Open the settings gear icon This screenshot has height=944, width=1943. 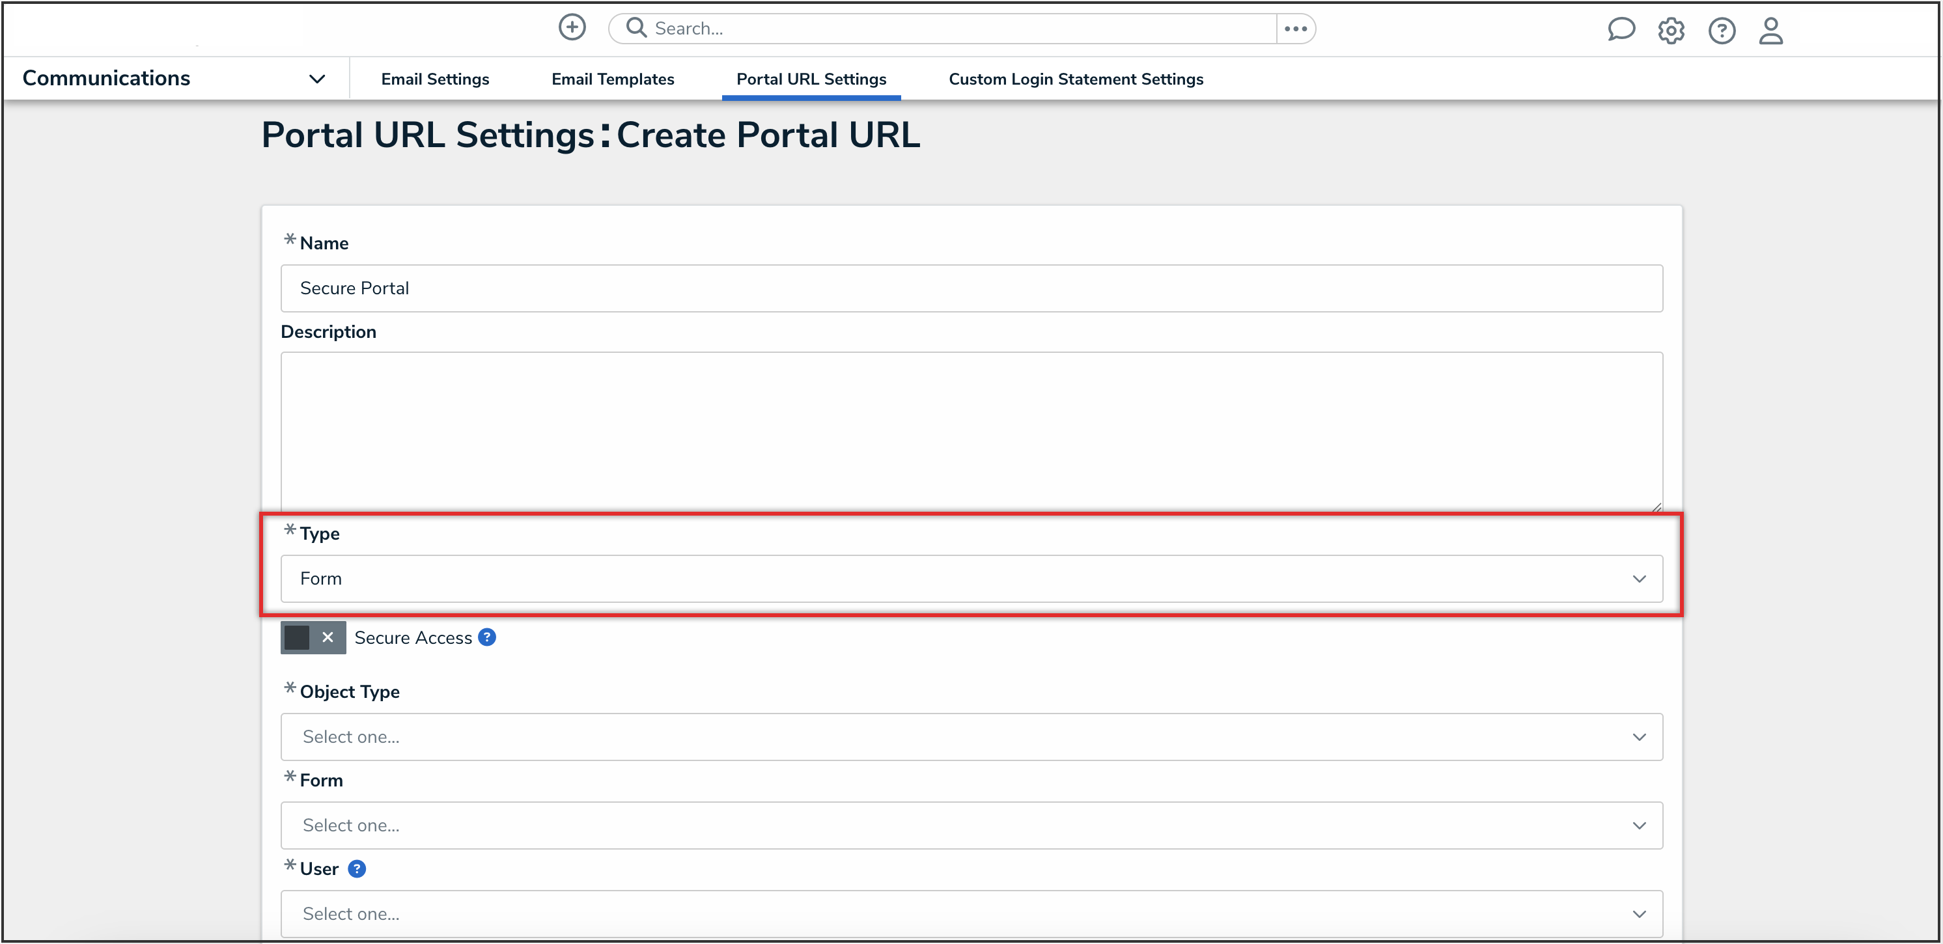[1671, 31]
